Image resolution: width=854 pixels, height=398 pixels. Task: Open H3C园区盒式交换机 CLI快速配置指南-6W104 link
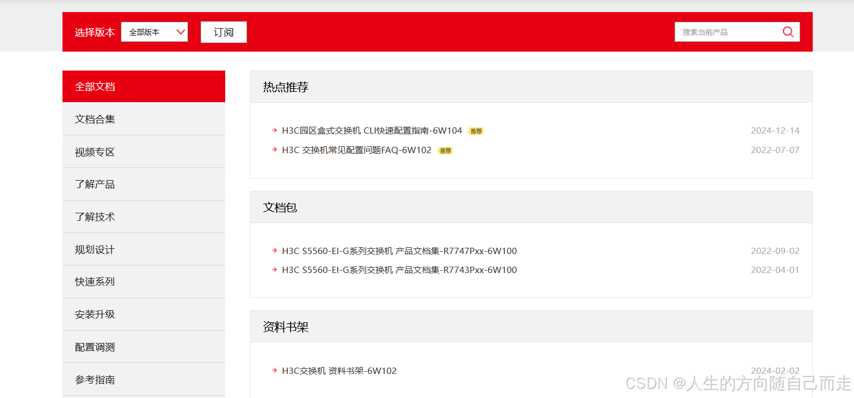tap(372, 131)
